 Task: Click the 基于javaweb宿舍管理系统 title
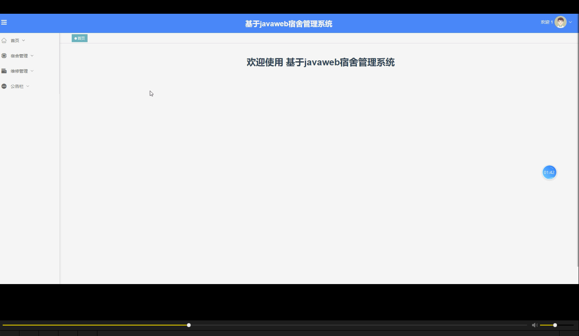coord(288,24)
